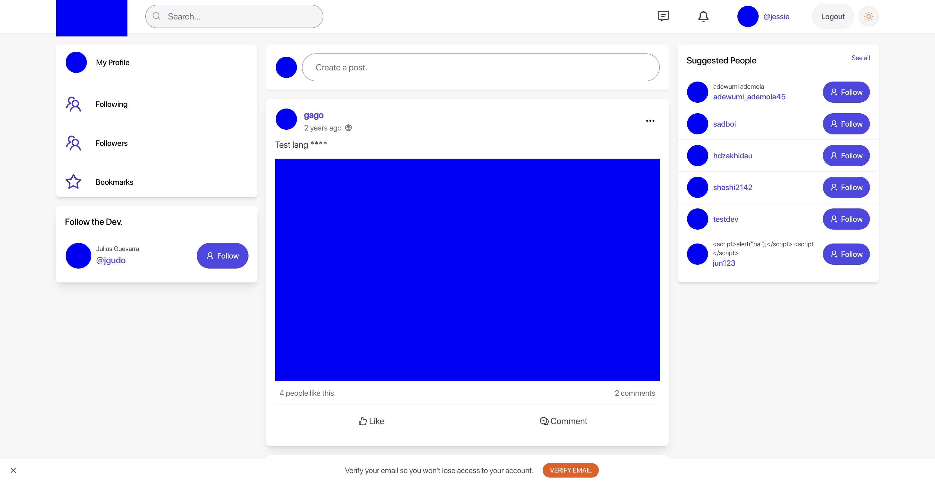Open the notifications bell
The height and width of the screenshot is (482, 935).
[x=703, y=16]
